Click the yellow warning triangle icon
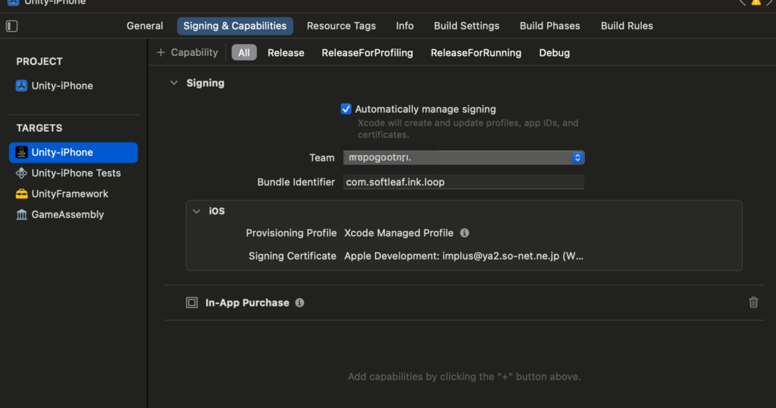Viewport: 776px width, 408px height. (x=756, y=2)
